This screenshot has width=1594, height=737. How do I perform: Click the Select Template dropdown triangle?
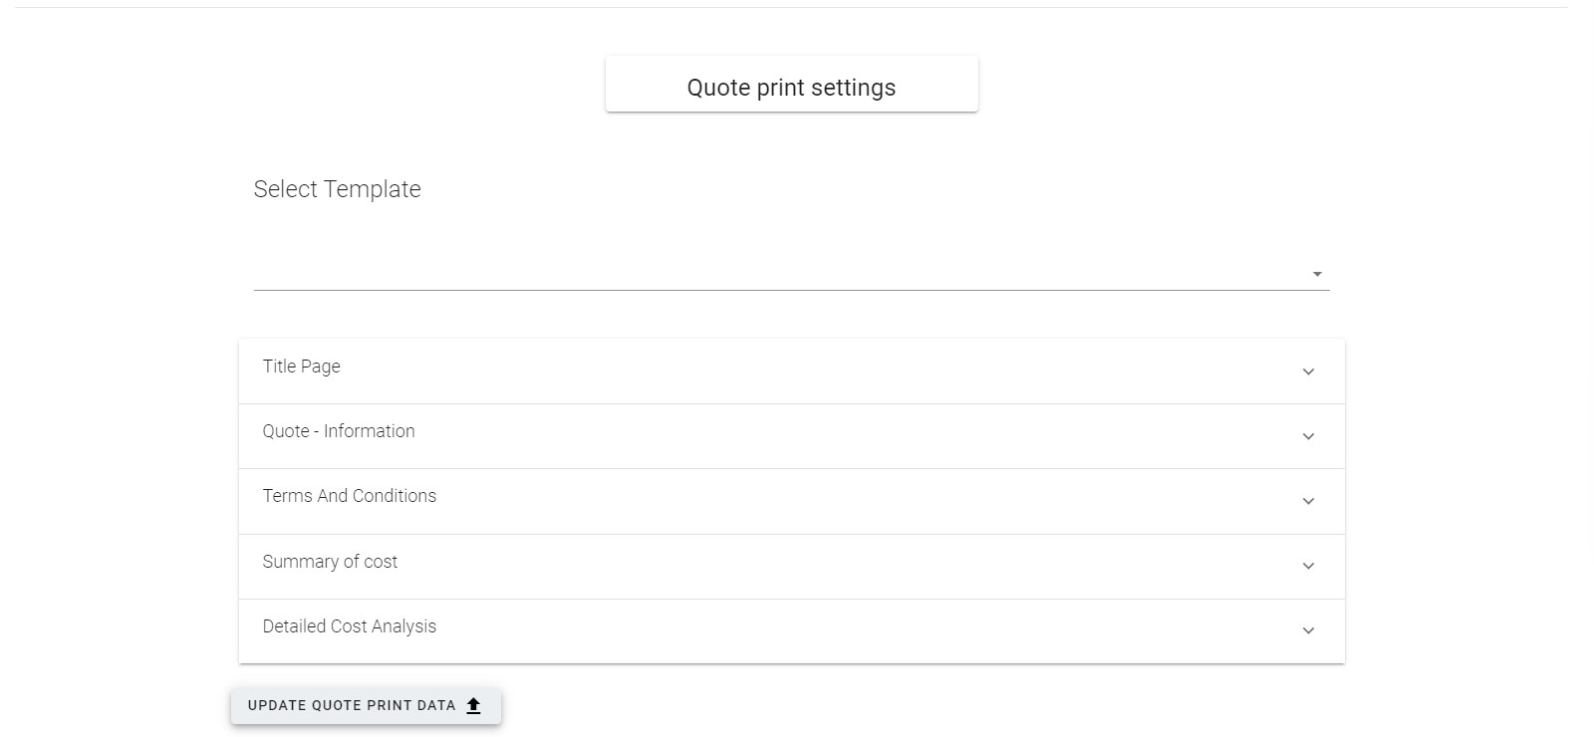[x=1317, y=274]
